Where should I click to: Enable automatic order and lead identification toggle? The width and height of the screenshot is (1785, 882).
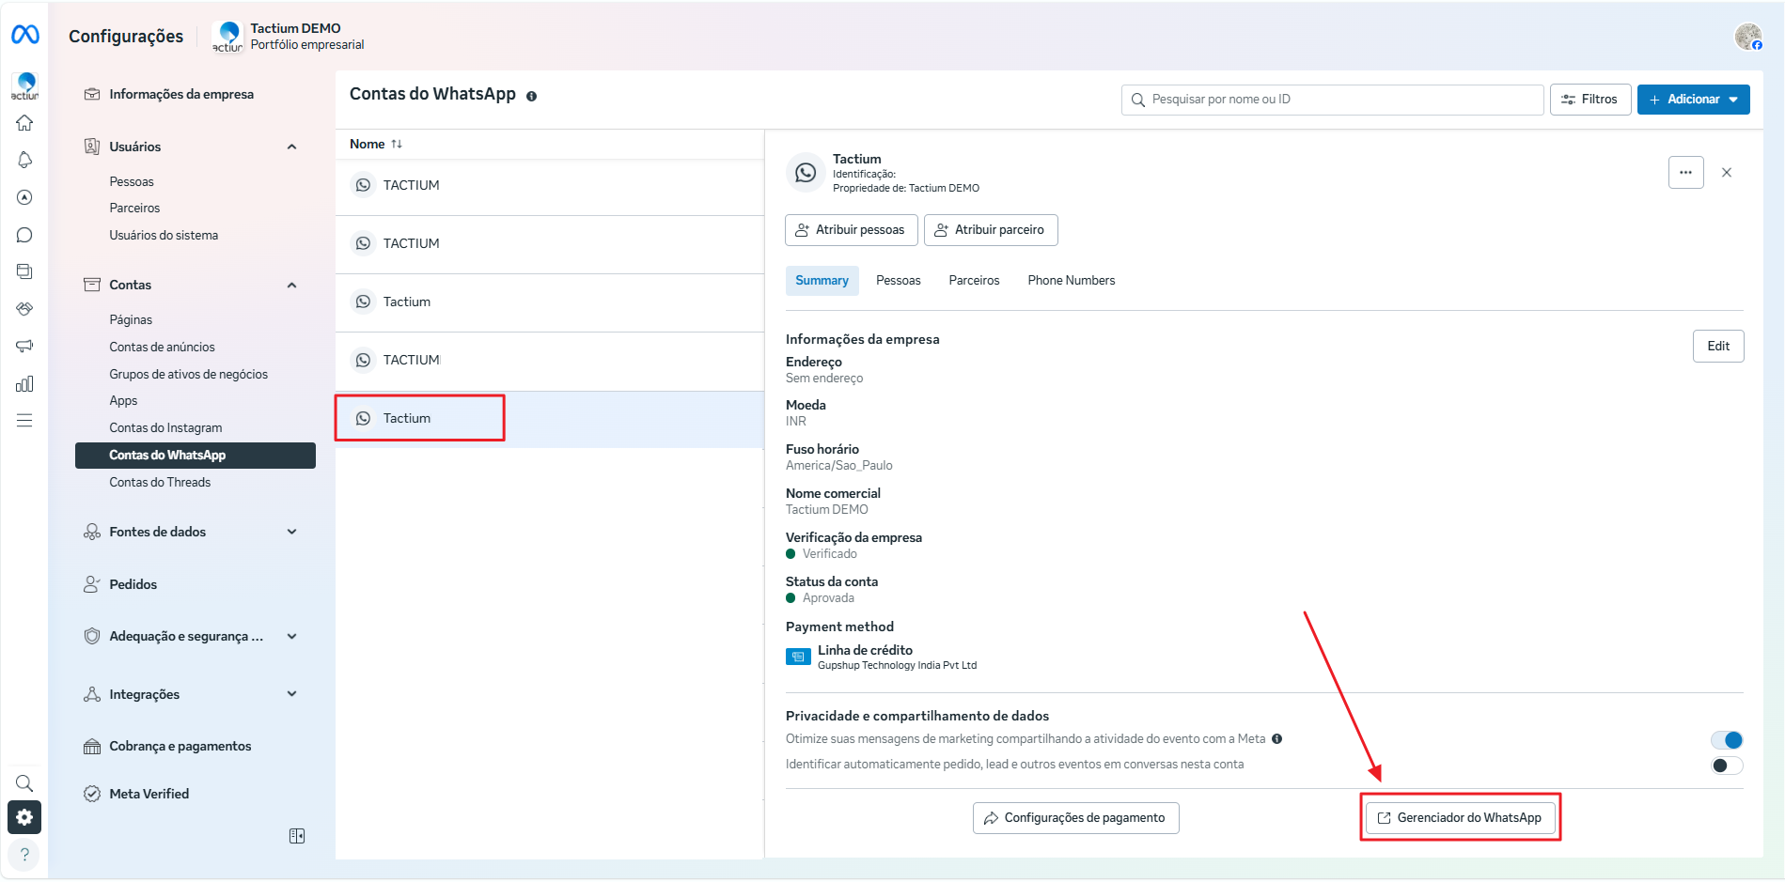1727,766
